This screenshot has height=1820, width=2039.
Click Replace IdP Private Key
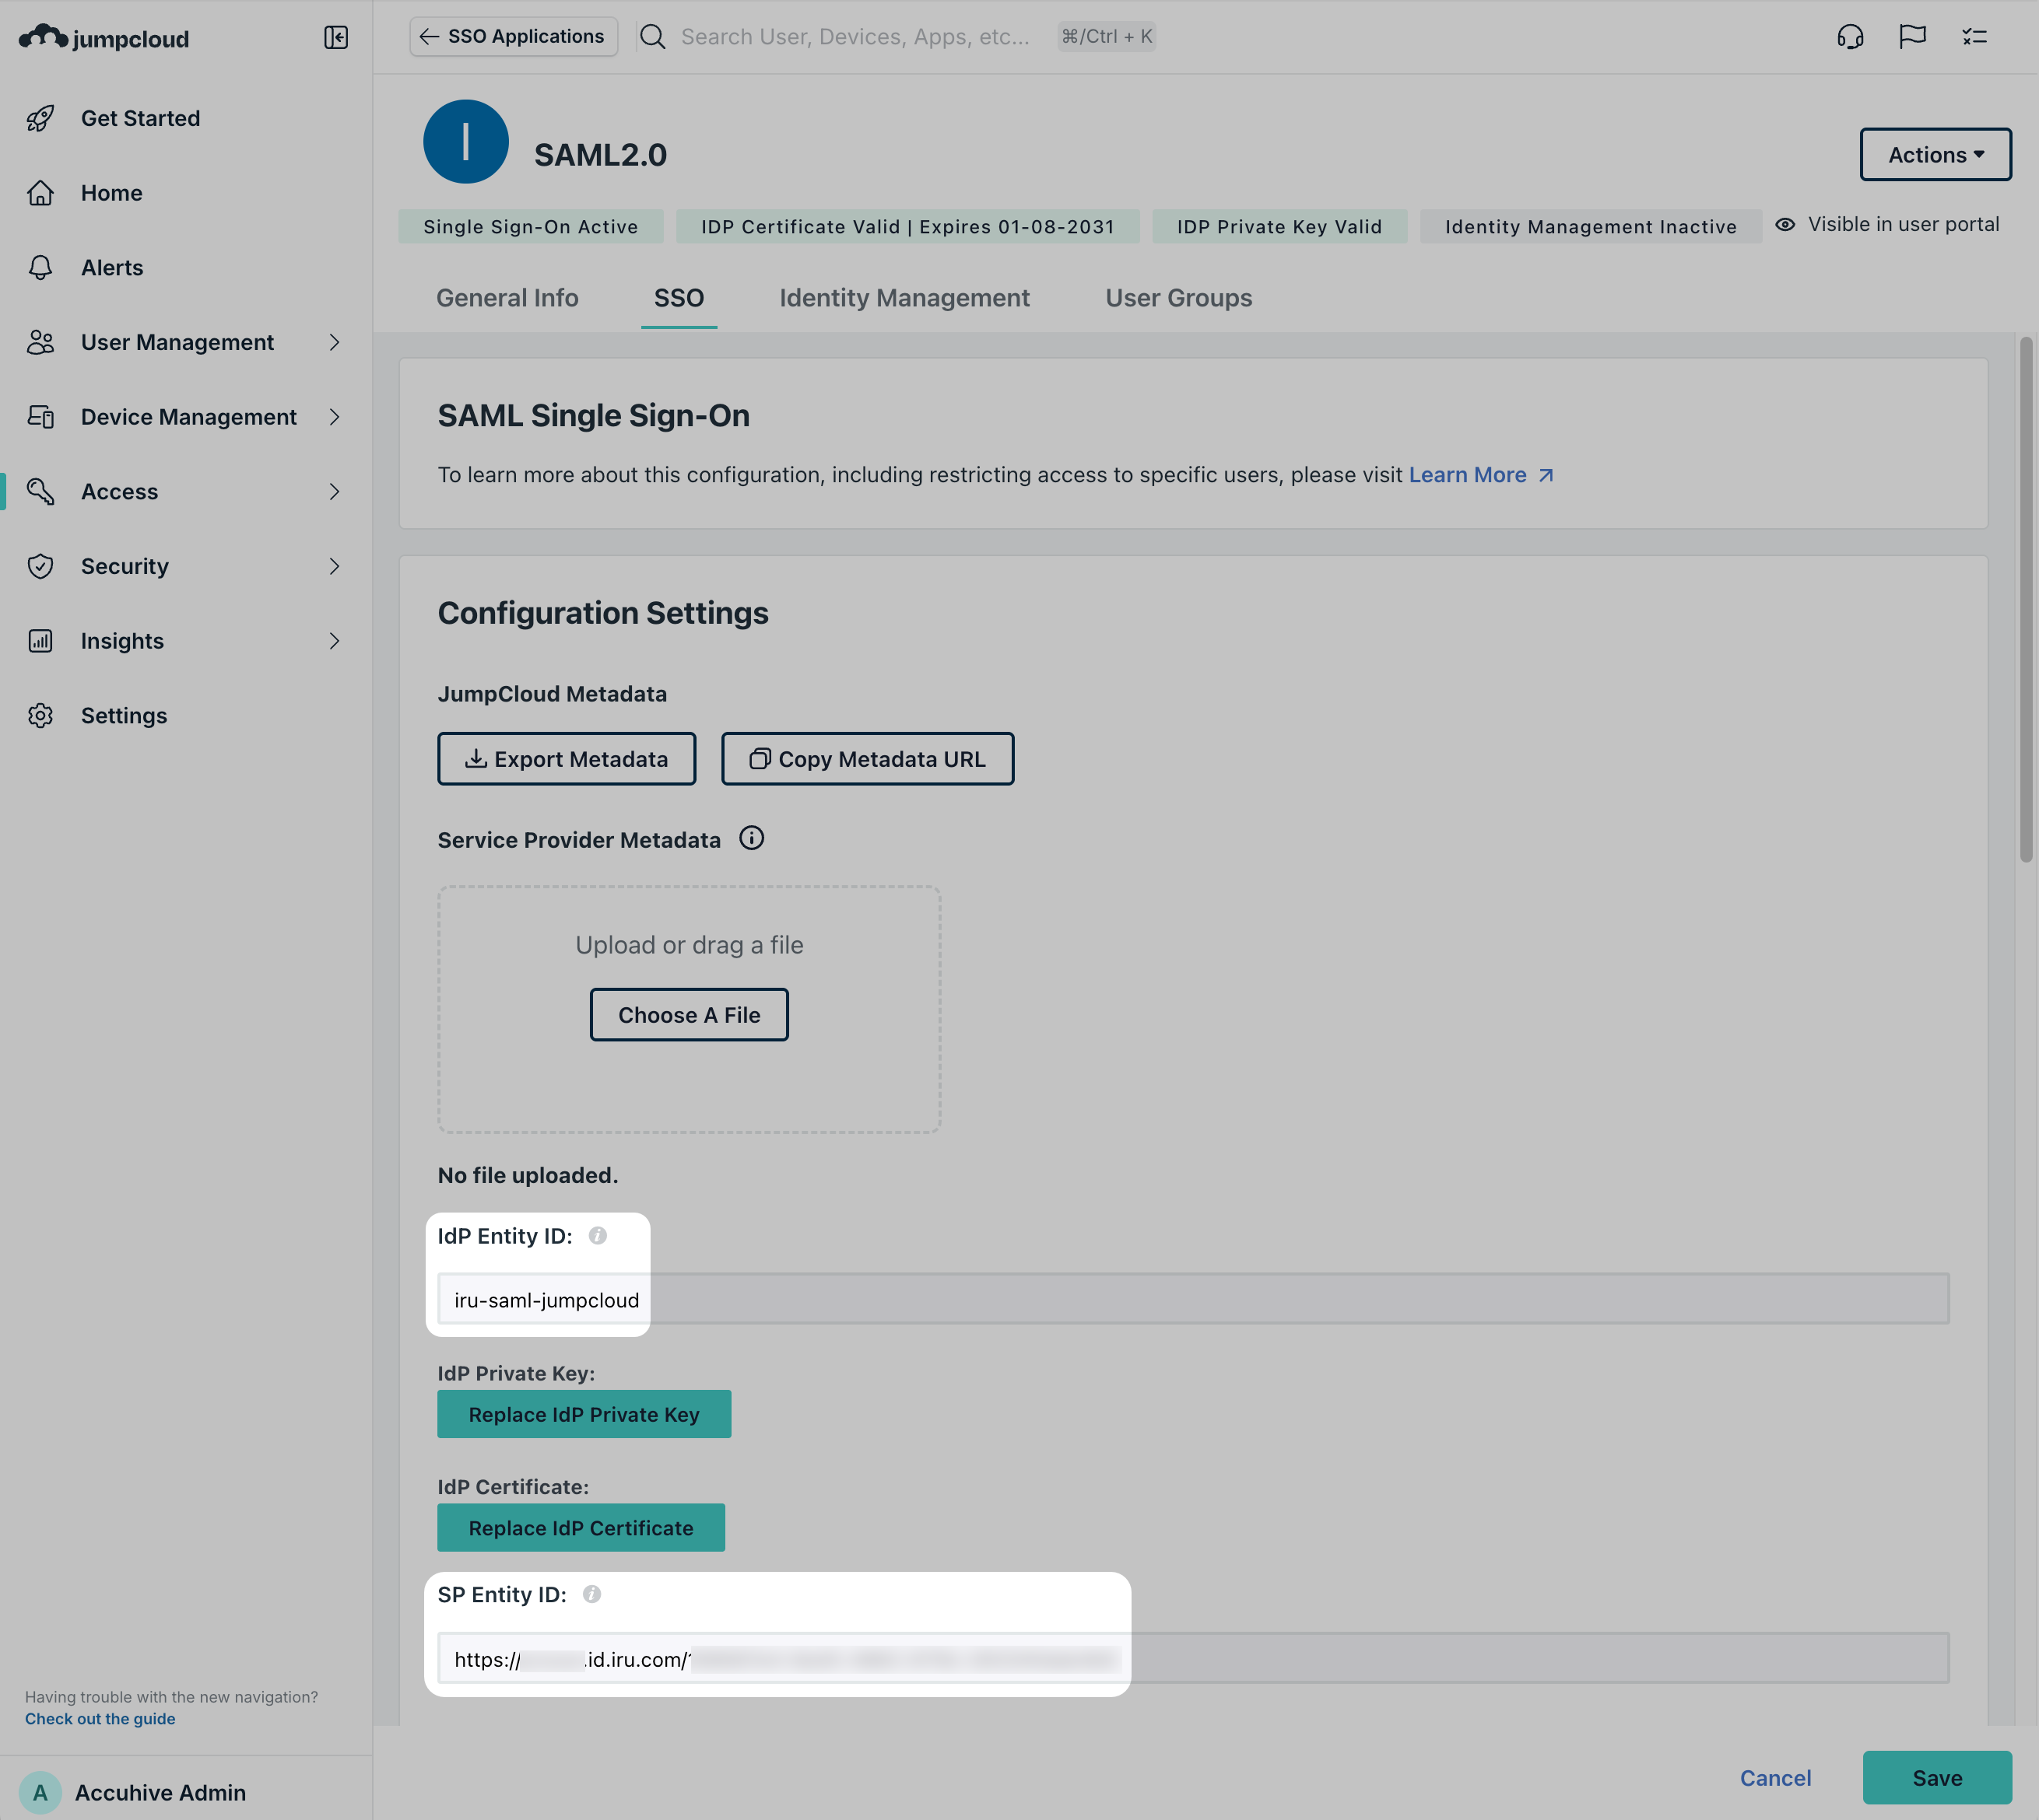pos(584,1414)
